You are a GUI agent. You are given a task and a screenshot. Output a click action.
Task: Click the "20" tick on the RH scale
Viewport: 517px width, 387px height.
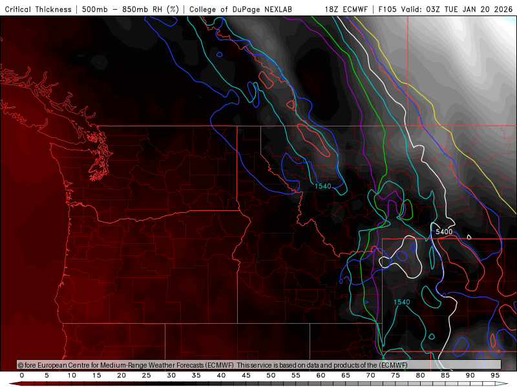(121, 375)
